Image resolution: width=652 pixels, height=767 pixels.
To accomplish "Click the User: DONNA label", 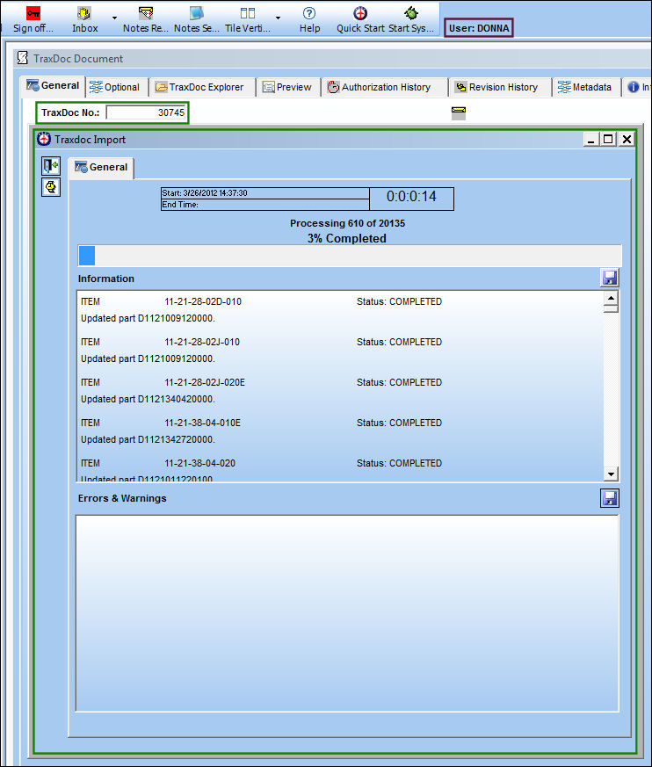I will 479,28.
